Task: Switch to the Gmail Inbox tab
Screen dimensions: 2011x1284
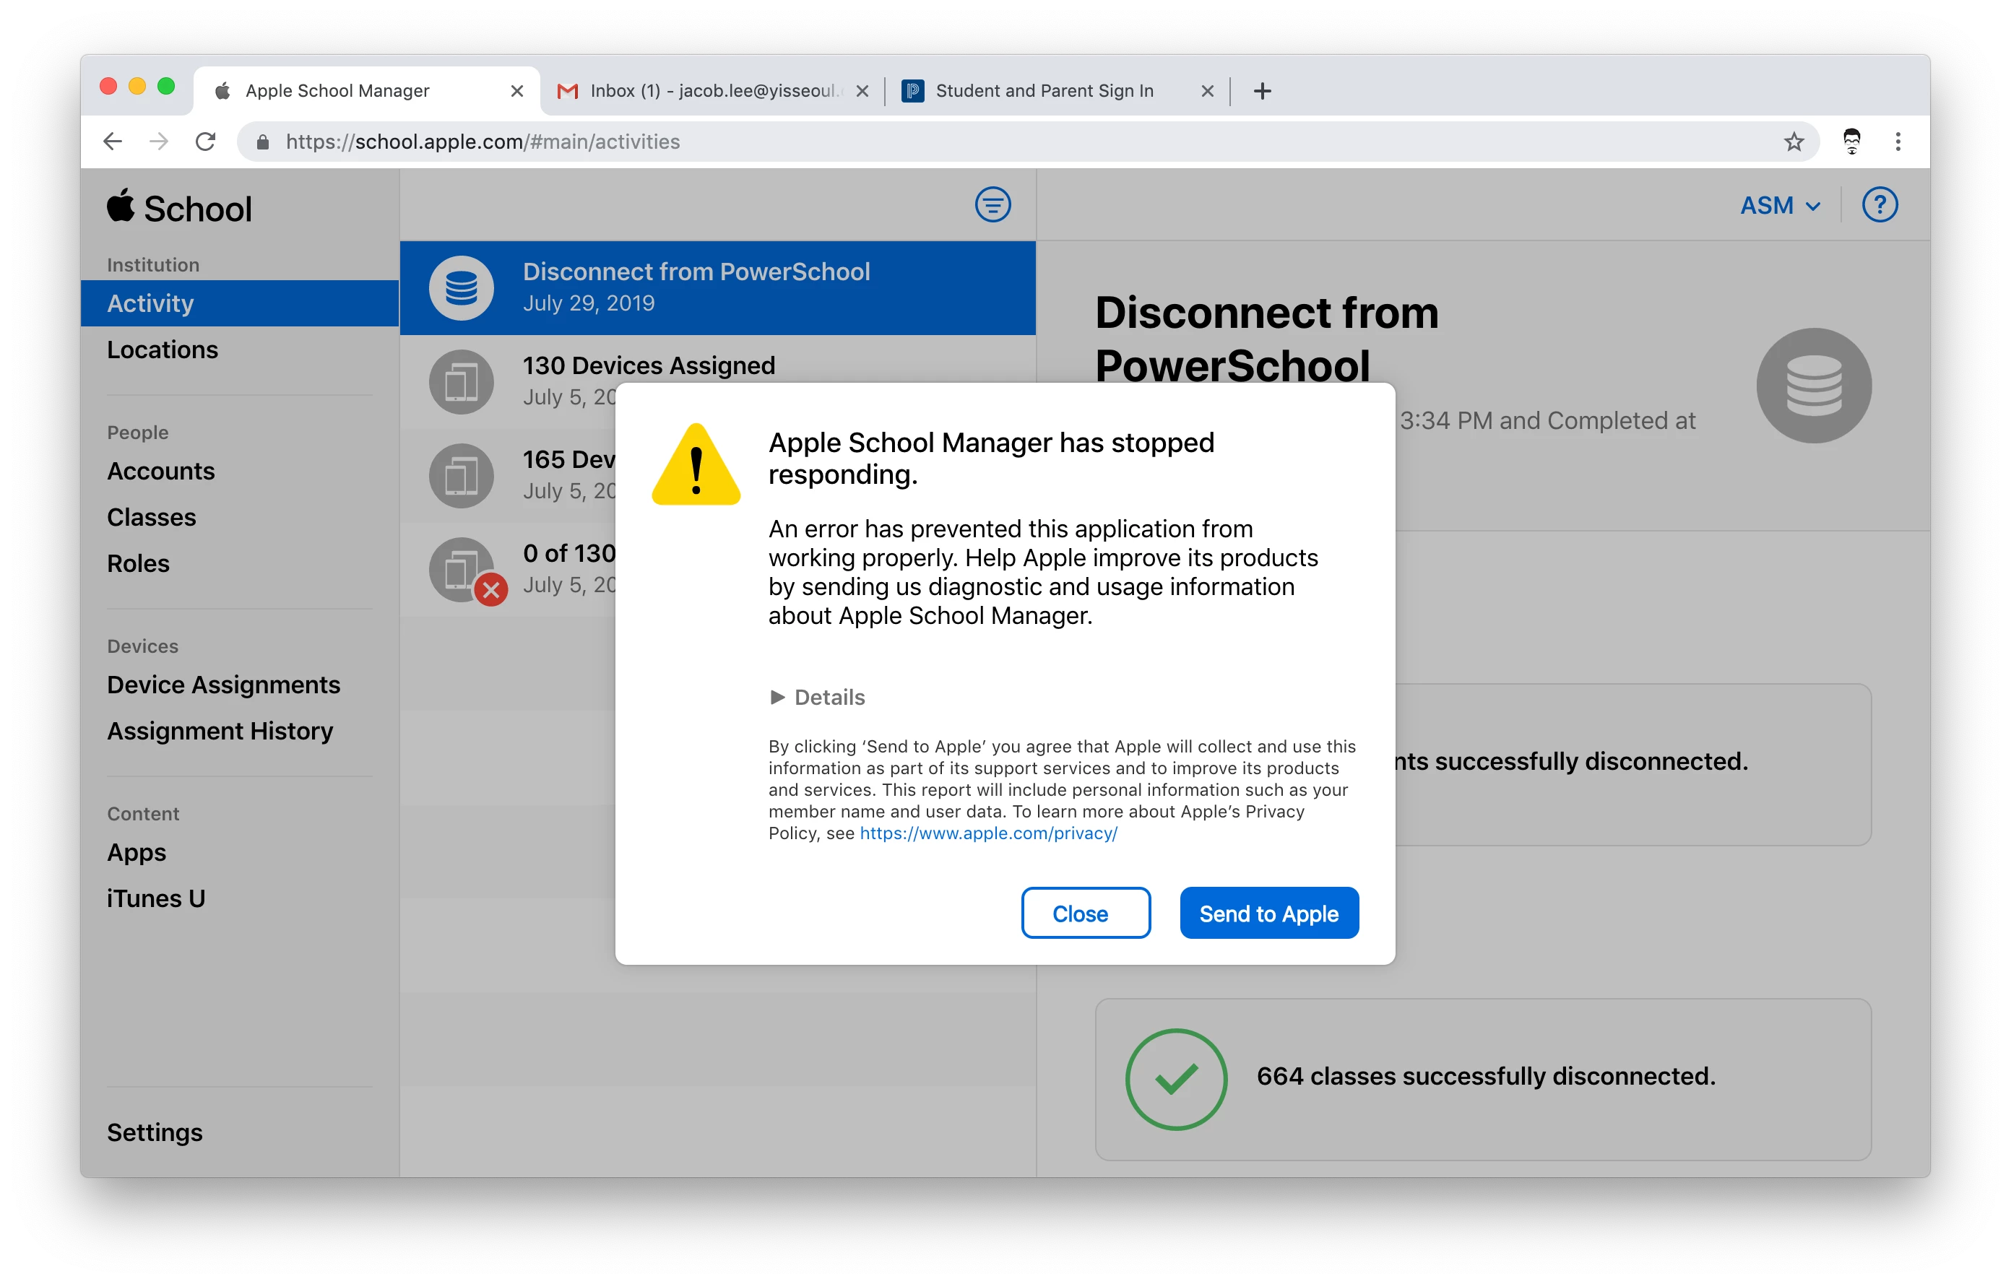Action: coord(712,91)
